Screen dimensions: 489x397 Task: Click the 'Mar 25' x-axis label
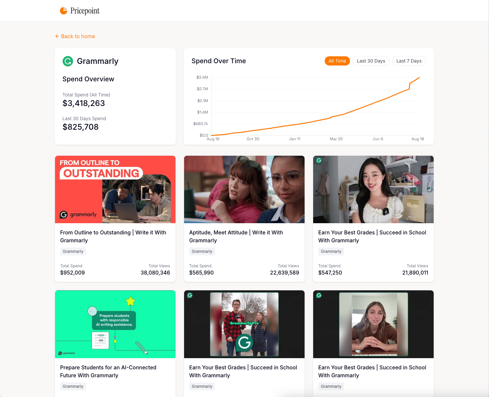point(336,139)
